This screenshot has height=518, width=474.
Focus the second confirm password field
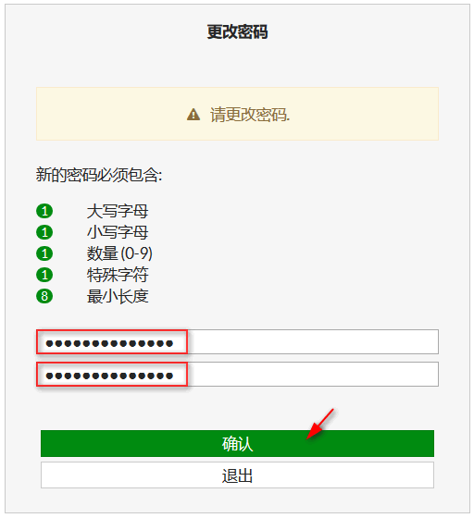[237, 374]
